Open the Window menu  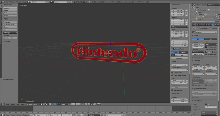pos(18,2)
